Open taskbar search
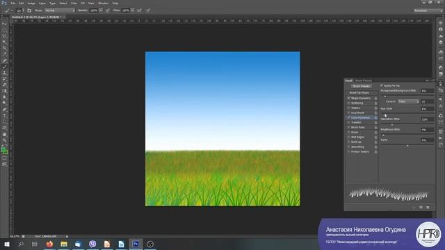This screenshot has height=250, width=445. tap(21, 244)
